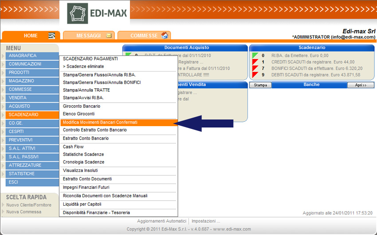Image resolution: width=377 pixels, height=235 pixels.
Task: Switch to the Messaggi tab
Action: [x=89, y=36]
